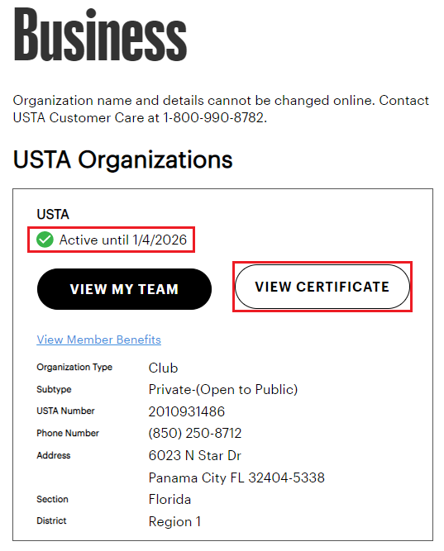Click the Business page heading
Screen dimensions: 444x551
tap(100, 35)
